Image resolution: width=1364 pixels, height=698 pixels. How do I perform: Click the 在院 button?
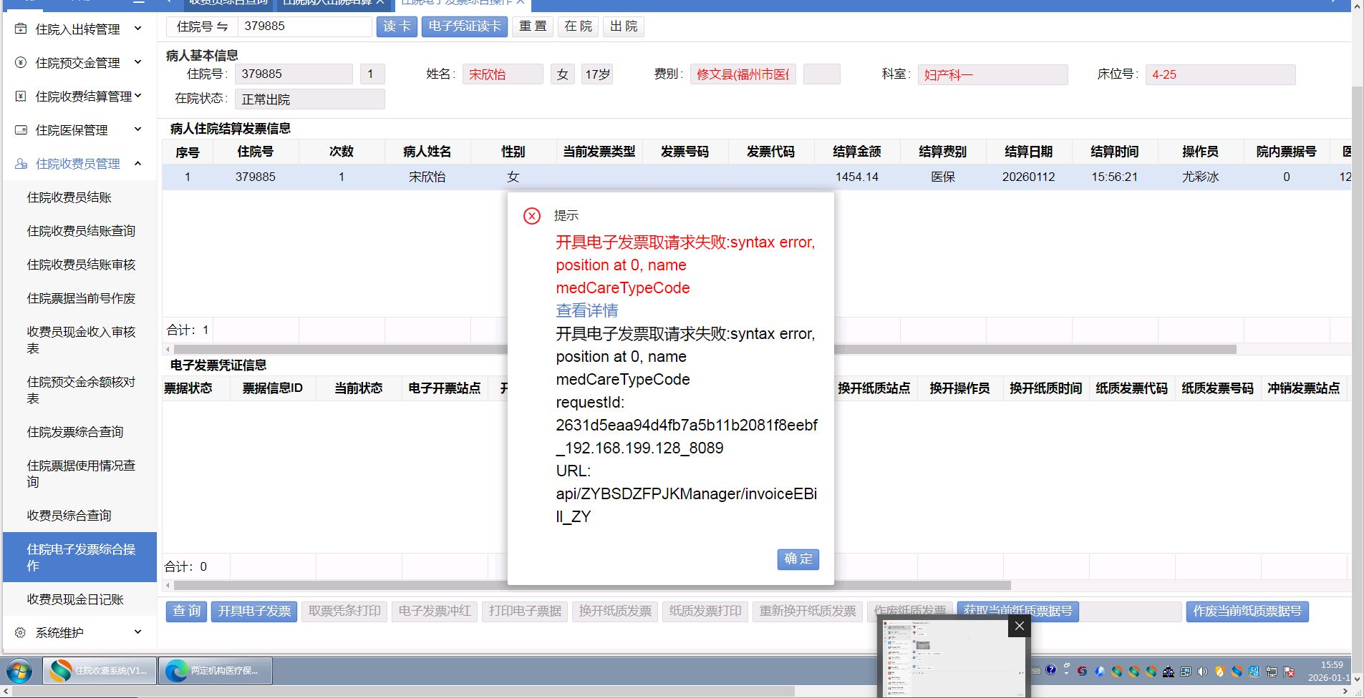[578, 26]
